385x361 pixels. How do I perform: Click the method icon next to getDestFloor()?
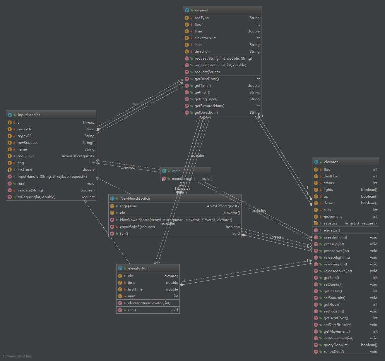187,79
